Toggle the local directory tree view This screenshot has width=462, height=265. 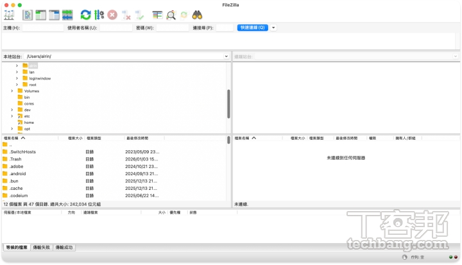click(x=40, y=14)
